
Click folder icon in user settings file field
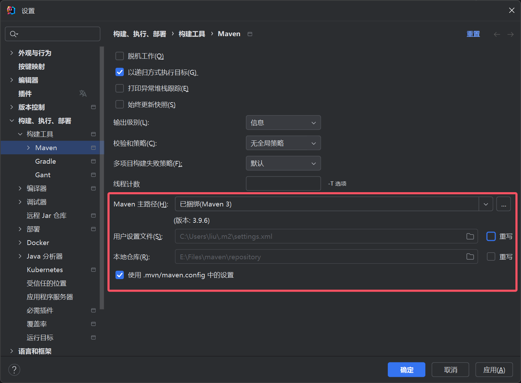(x=470, y=236)
